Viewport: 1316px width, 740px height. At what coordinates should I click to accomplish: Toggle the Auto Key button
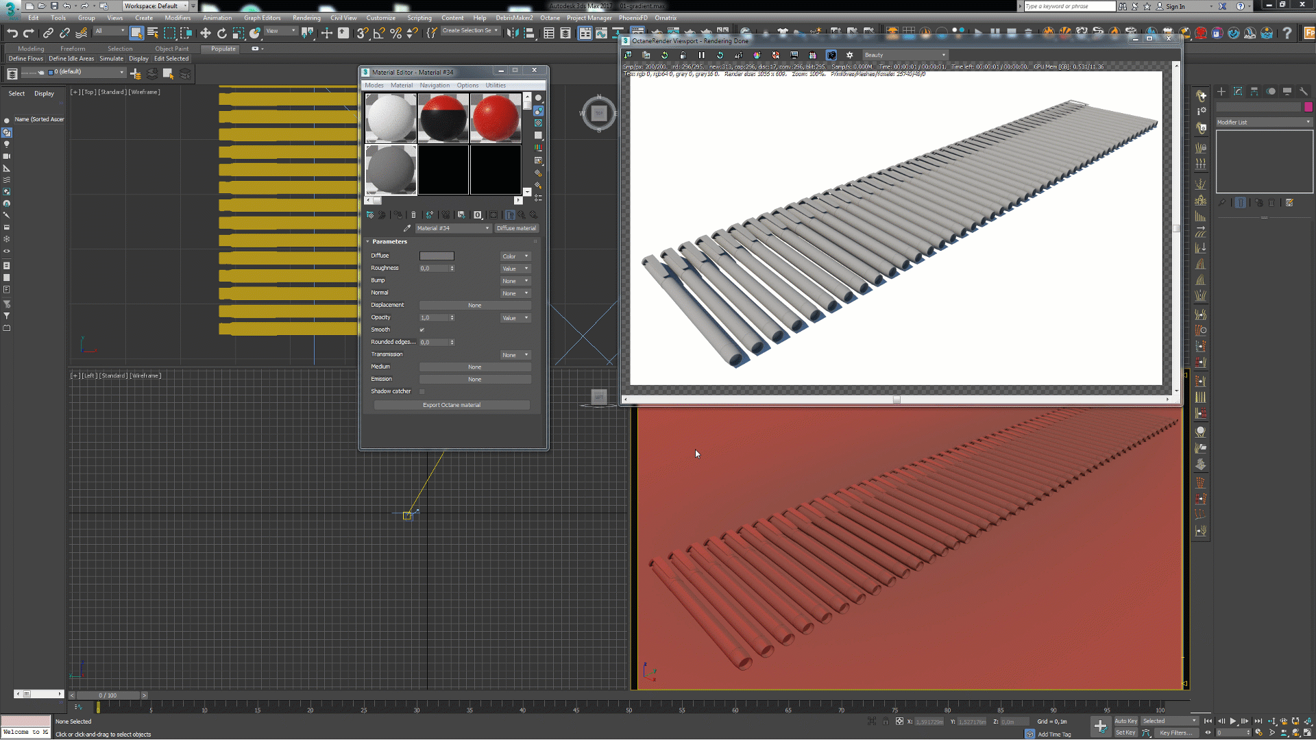[x=1125, y=721]
